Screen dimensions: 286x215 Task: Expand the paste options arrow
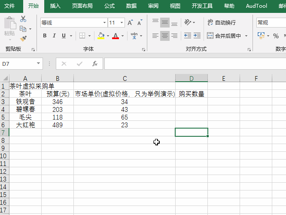pyautogui.click(x=10, y=40)
